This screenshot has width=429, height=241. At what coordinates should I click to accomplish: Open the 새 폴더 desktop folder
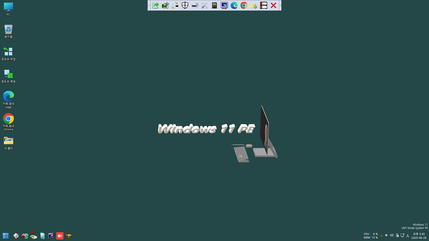(8, 143)
